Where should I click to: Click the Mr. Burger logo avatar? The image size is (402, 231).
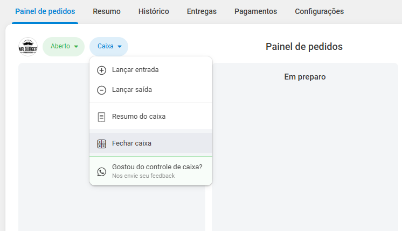point(27,47)
